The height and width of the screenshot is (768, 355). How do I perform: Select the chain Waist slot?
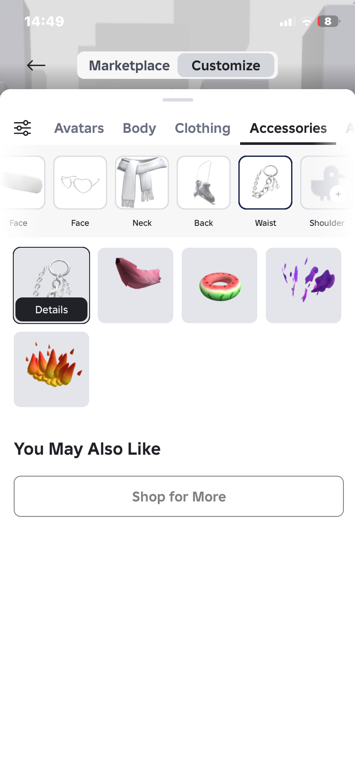pyautogui.click(x=265, y=183)
